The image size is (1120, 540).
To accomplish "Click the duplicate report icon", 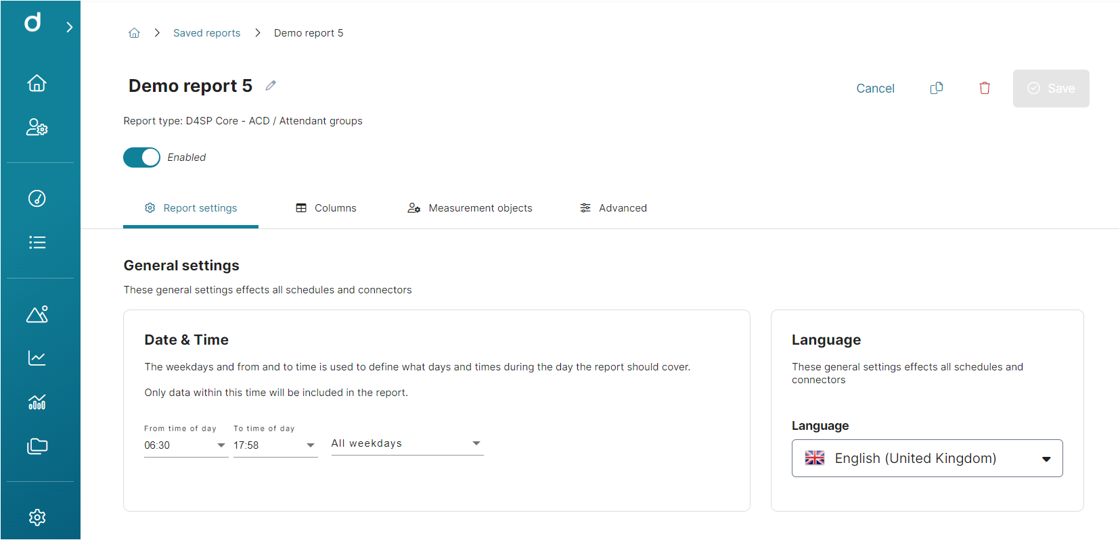I will pos(937,89).
